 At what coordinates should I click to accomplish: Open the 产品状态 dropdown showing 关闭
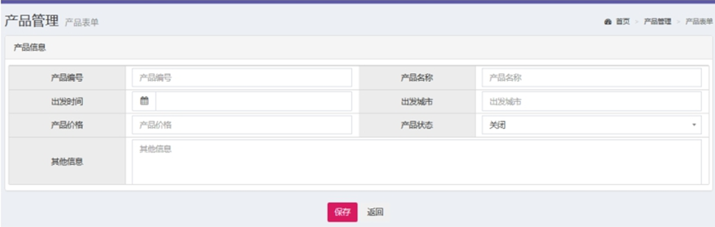591,125
